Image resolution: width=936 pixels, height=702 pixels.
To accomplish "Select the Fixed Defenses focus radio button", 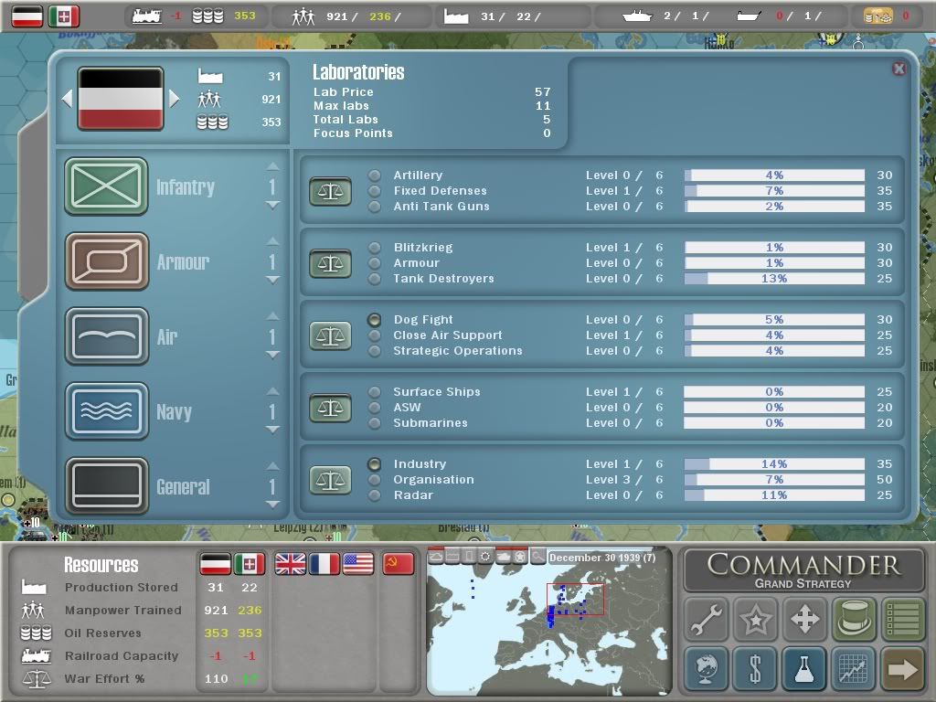I will [x=374, y=191].
